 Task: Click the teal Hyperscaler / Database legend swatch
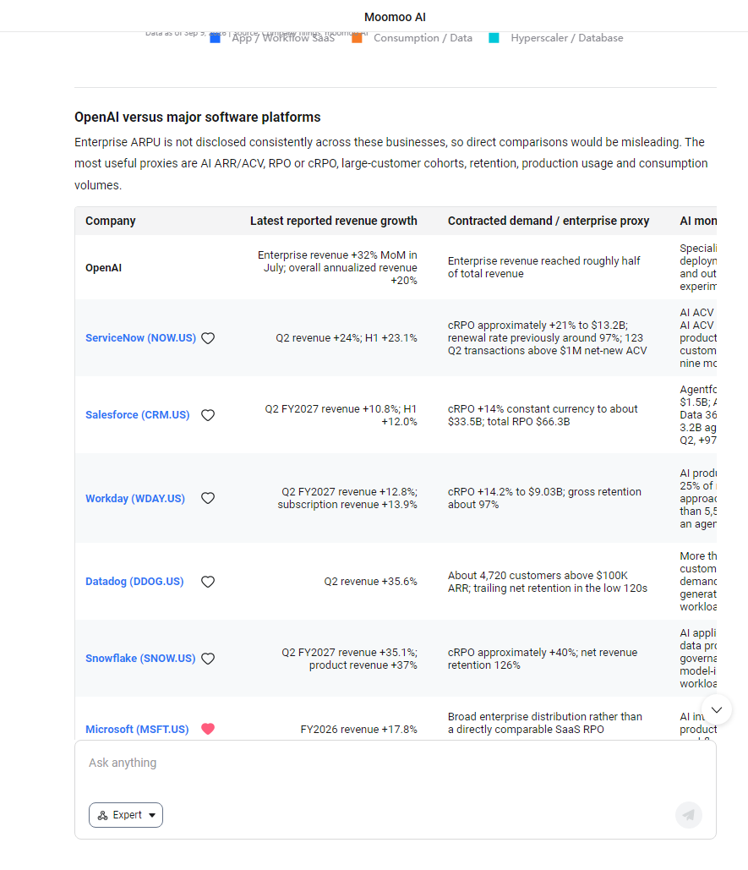point(494,38)
